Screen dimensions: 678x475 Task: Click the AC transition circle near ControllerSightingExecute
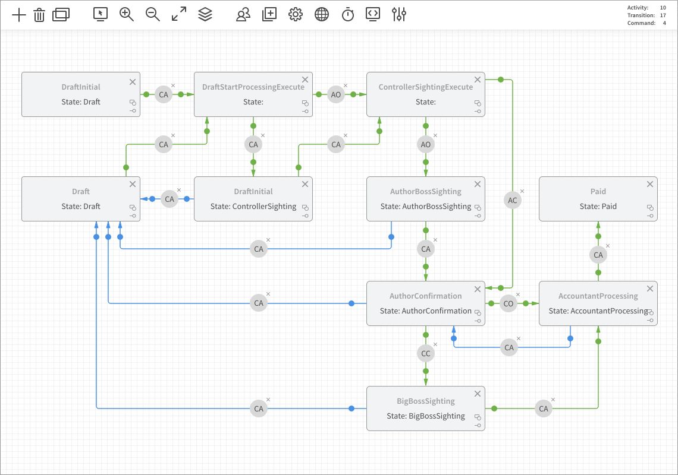(512, 200)
